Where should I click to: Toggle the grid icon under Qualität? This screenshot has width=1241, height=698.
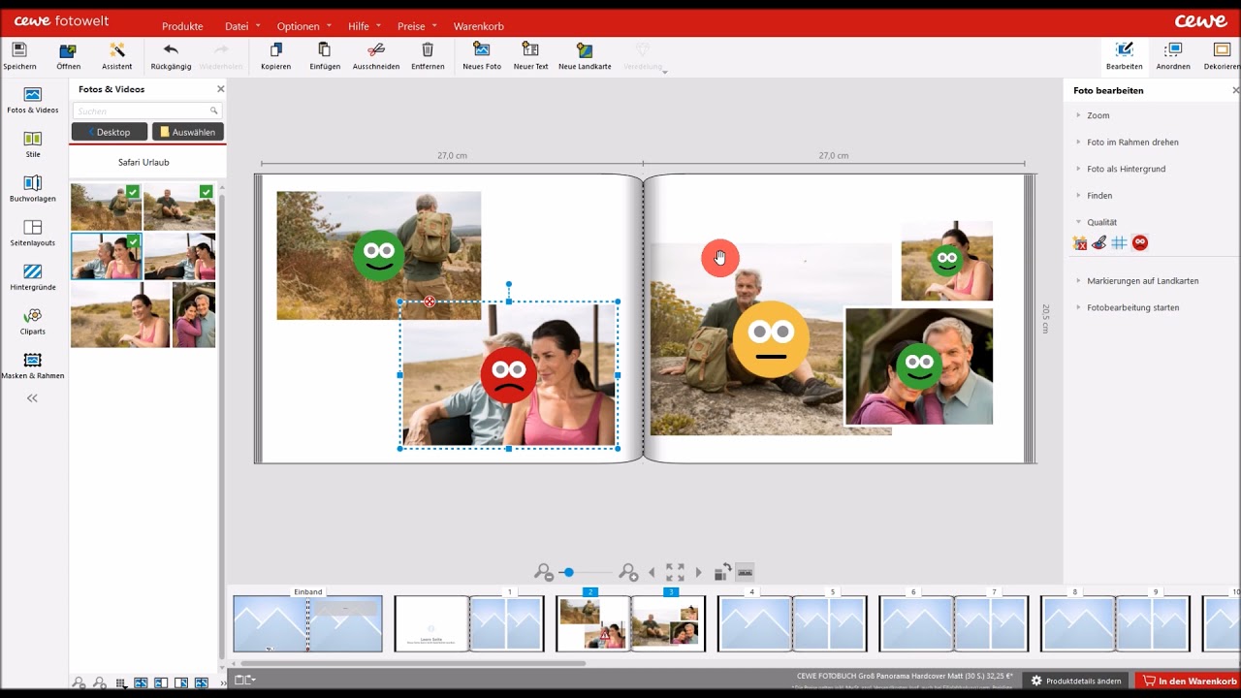tap(1119, 243)
